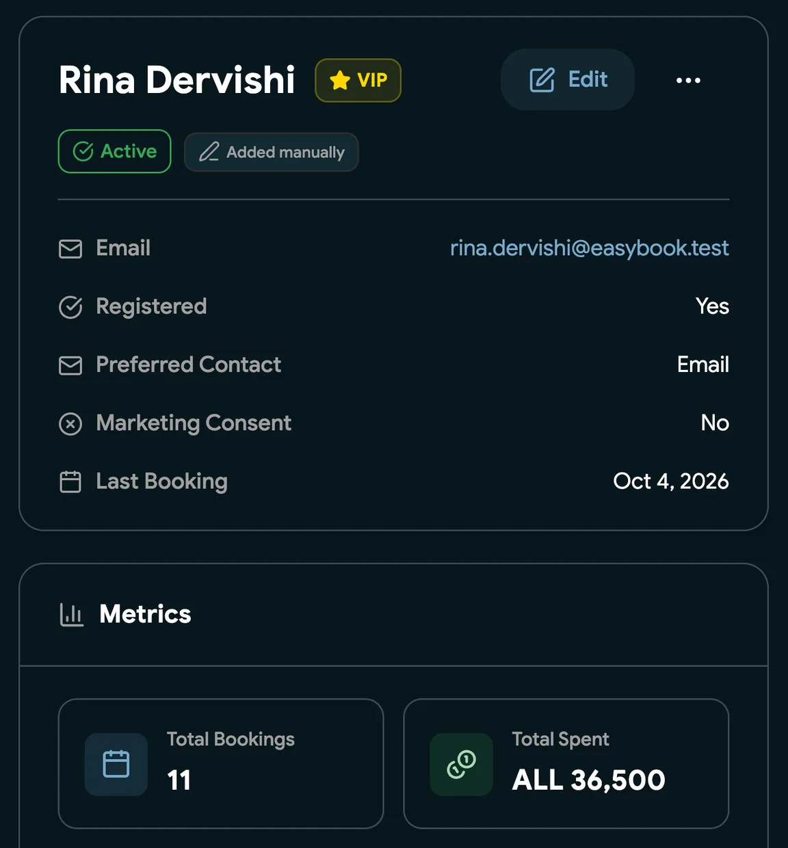
Task: Click the Marketing Consent value No
Action: tap(715, 423)
